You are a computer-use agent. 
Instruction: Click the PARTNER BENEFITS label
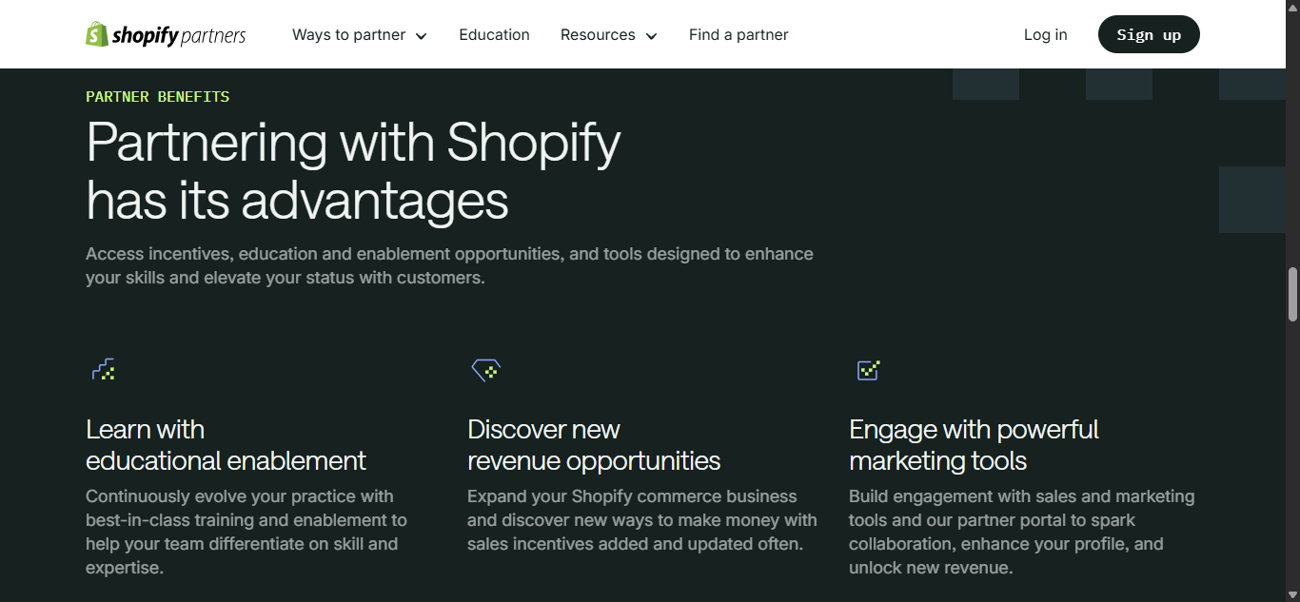[158, 97]
